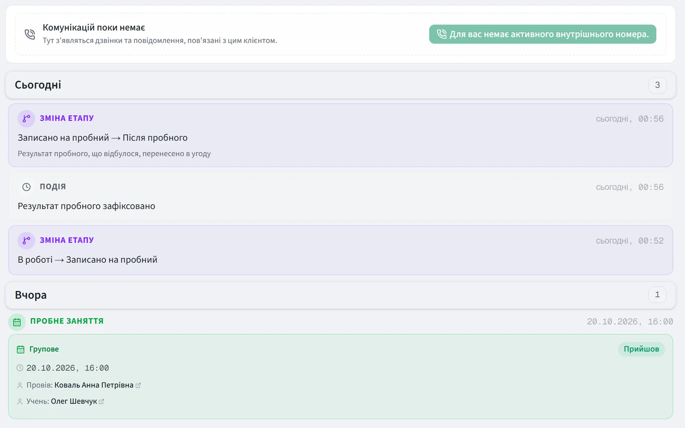Viewport: 685px width, 428px height.
Task: Click the person icon before Провів
Action: [20, 386]
